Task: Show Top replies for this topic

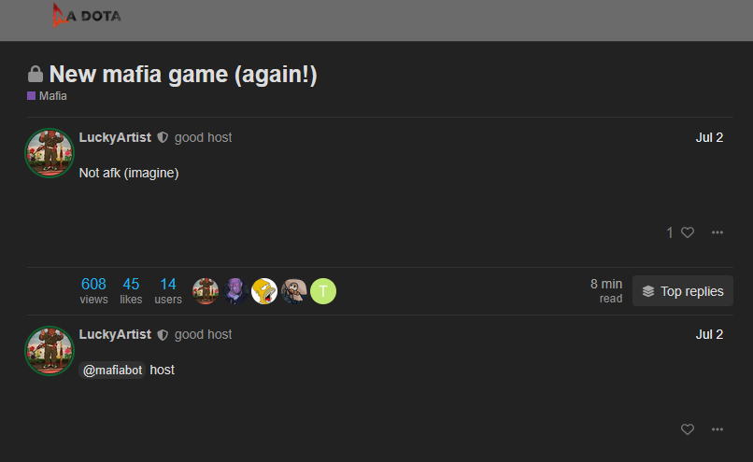Action: [x=682, y=291]
